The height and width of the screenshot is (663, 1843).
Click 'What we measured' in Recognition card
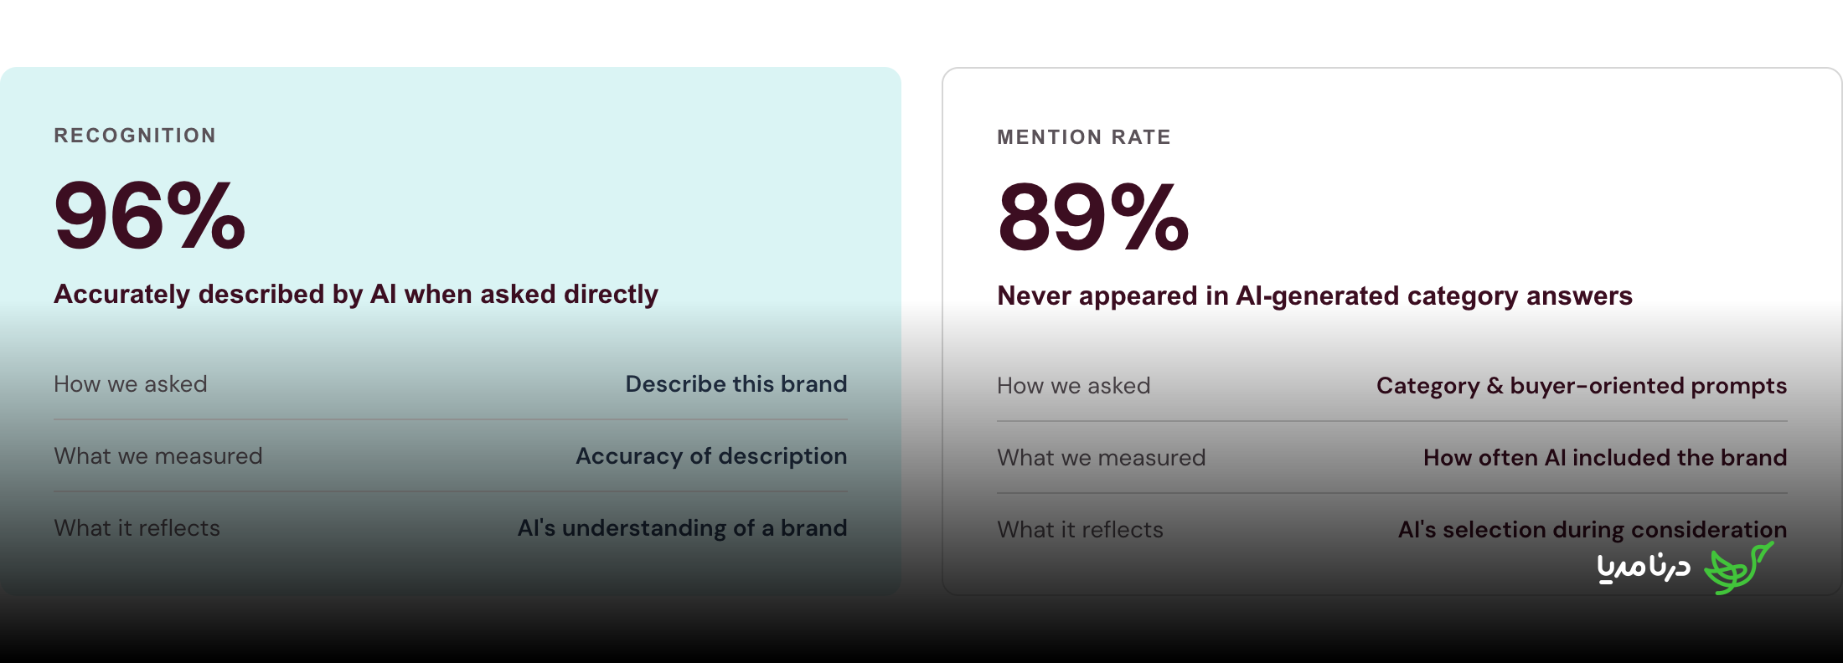158,456
